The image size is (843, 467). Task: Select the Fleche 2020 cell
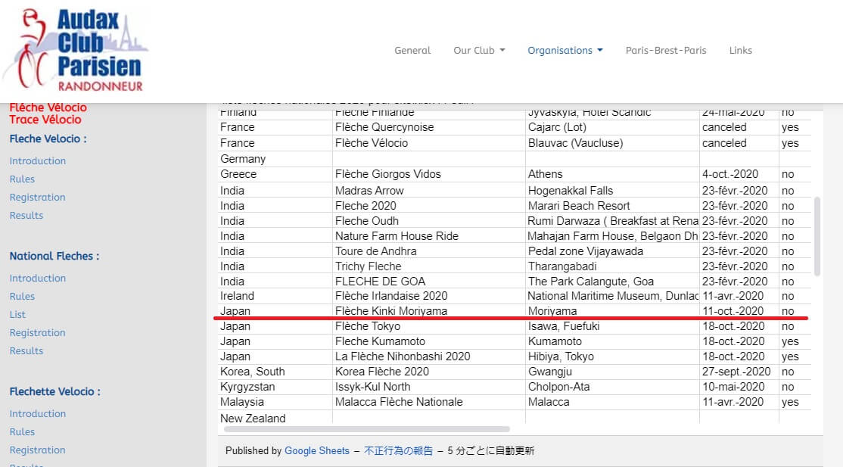[429, 206]
